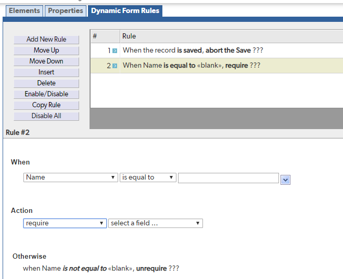Select rule row 'When the record is saved, abort the Save'
Image resolution: width=343 pixels, height=279 pixels.
coord(217,50)
